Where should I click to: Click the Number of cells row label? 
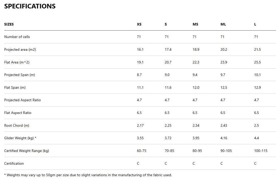pyautogui.click(x=17, y=37)
